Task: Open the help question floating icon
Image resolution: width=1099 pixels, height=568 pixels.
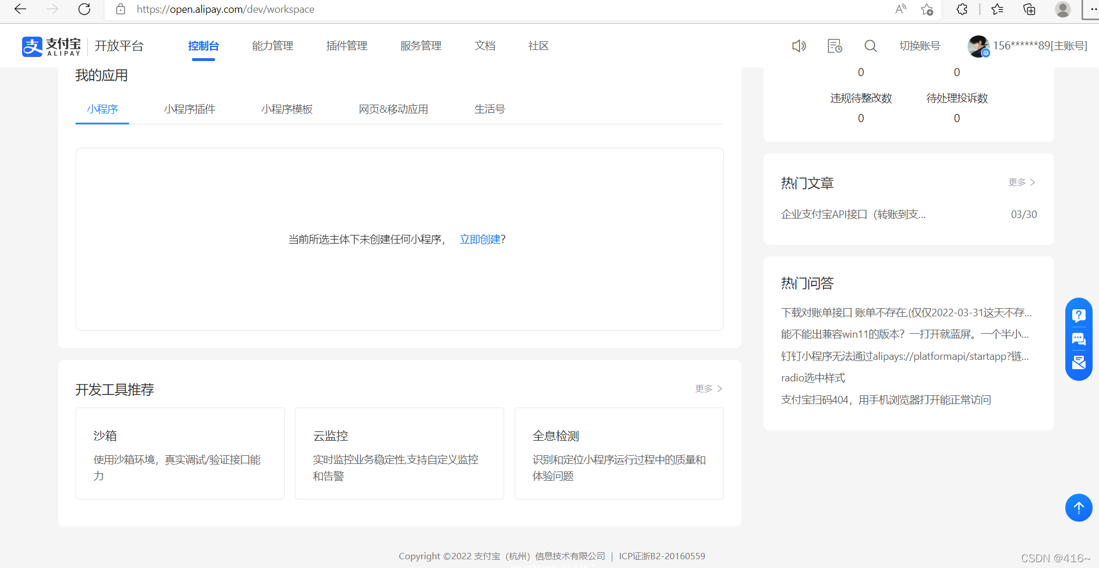Action: coord(1079,316)
